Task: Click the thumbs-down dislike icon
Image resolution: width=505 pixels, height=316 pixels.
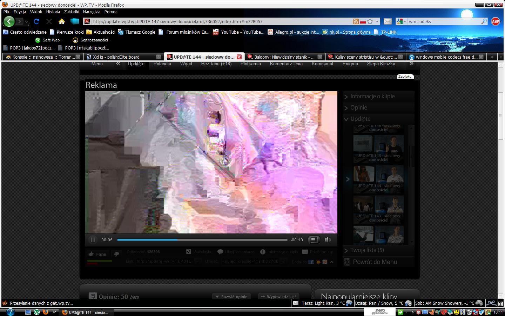Action: (116, 254)
